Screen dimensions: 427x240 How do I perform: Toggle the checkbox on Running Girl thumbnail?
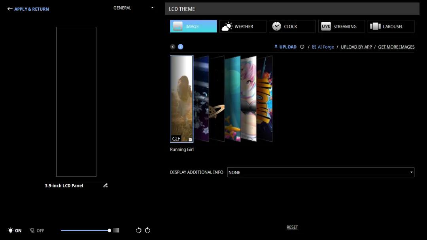click(190, 140)
